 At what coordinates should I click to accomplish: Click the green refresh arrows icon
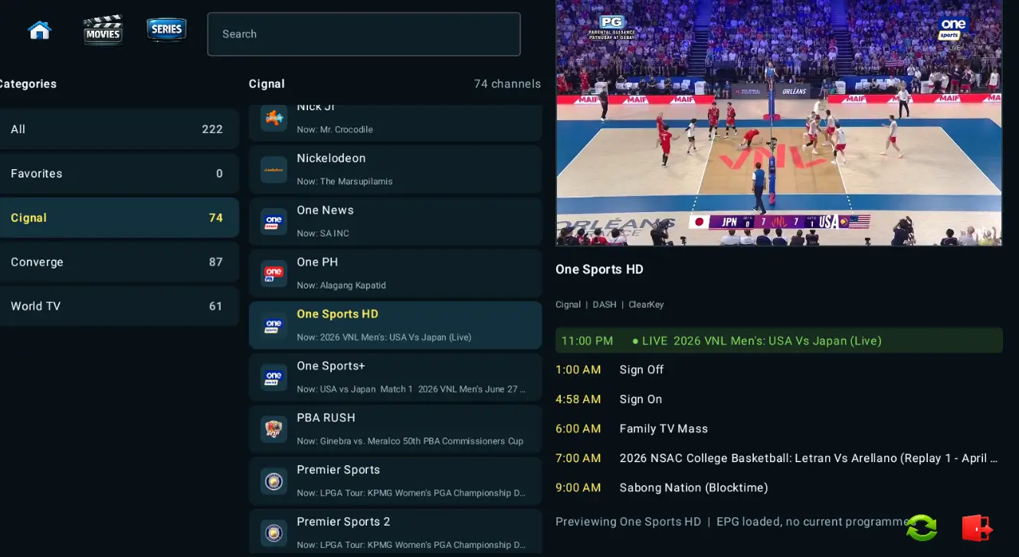[x=922, y=527]
